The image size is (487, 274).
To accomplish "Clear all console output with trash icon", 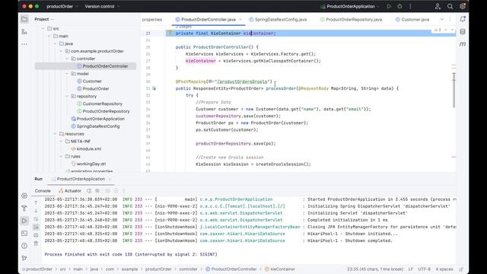I will coord(36,244).
